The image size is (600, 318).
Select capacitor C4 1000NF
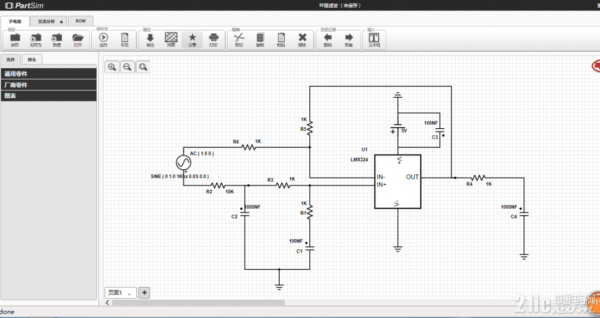coord(524,214)
